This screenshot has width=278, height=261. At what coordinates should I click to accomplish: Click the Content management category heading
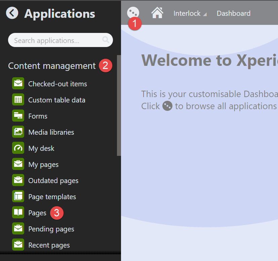click(x=52, y=66)
